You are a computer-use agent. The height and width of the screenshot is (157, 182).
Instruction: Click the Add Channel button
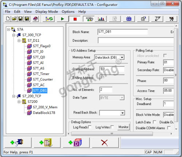(18, 142)
